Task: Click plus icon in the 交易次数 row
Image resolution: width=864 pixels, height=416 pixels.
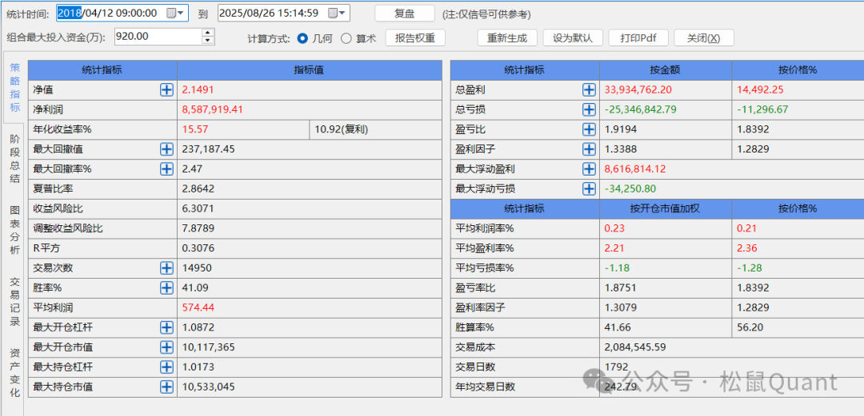Action: (x=166, y=268)
